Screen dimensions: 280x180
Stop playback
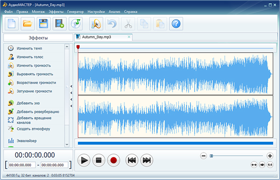click(99, 160)
